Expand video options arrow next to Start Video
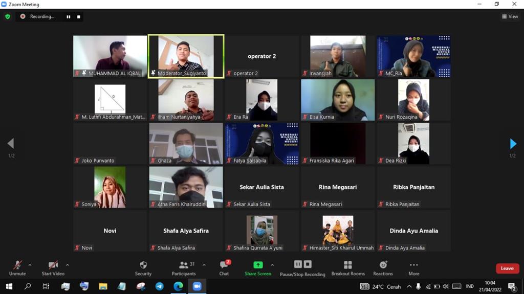 [x=67, y=265]
